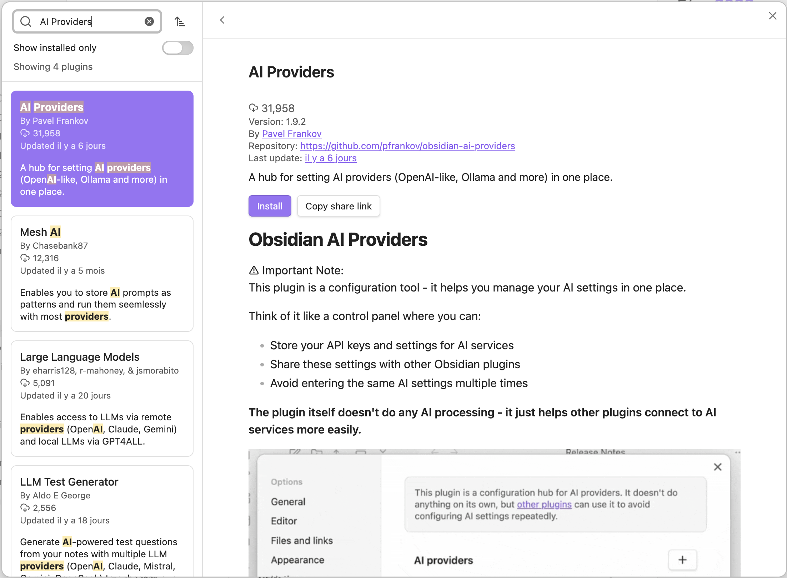
Task: Select the LLM Test Generator plugin
Action: [x=102, y=521]
